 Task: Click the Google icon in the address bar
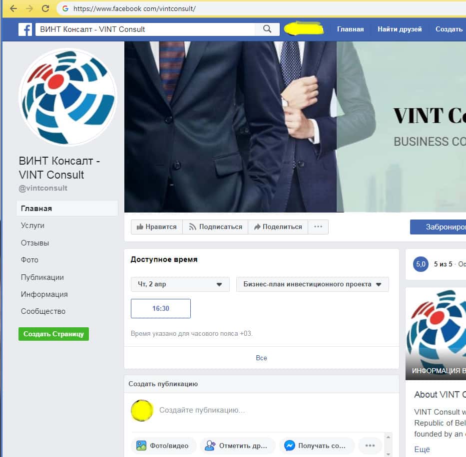point(65,8)
